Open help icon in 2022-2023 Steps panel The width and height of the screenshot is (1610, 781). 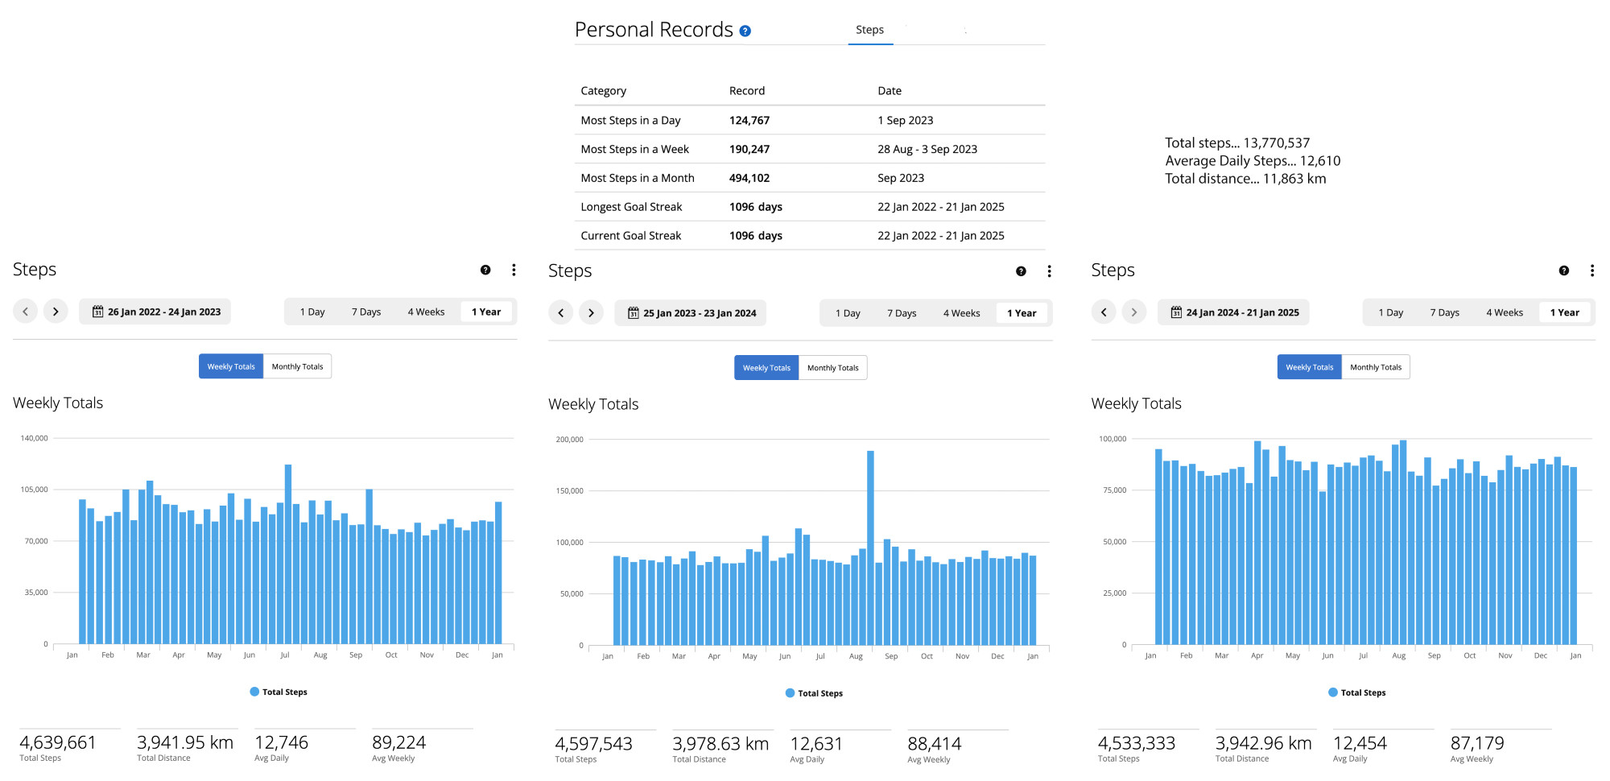pyautogui.click(x=485, y=270)
